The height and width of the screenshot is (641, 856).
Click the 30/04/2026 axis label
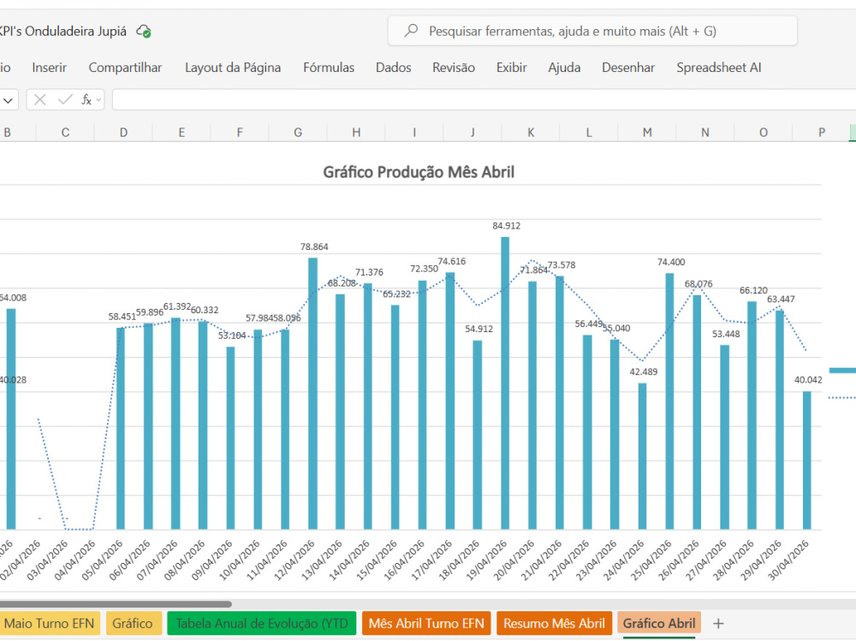(789, 560)
